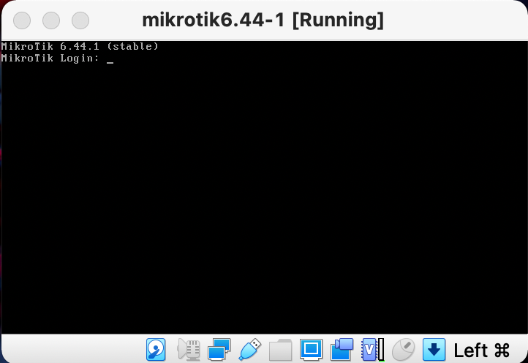
Task: Click the CPU virtualization V icon
Action: click(372, 350)
